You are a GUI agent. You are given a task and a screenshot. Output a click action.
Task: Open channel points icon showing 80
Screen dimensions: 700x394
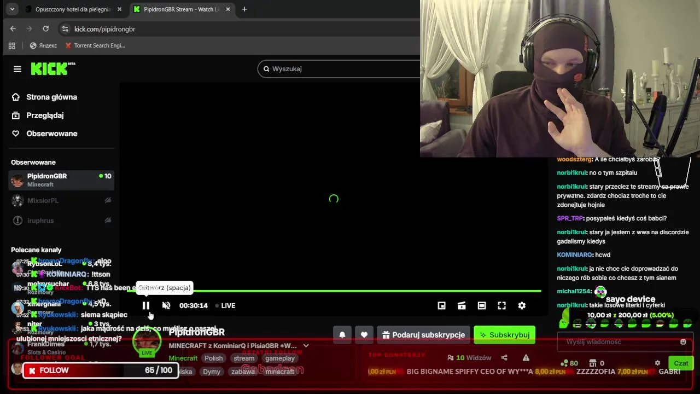tap(569, 363)
